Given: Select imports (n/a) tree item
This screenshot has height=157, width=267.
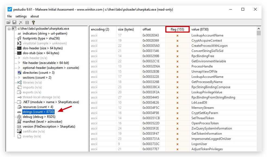Looking at the screenshot, I should (32, 87).
